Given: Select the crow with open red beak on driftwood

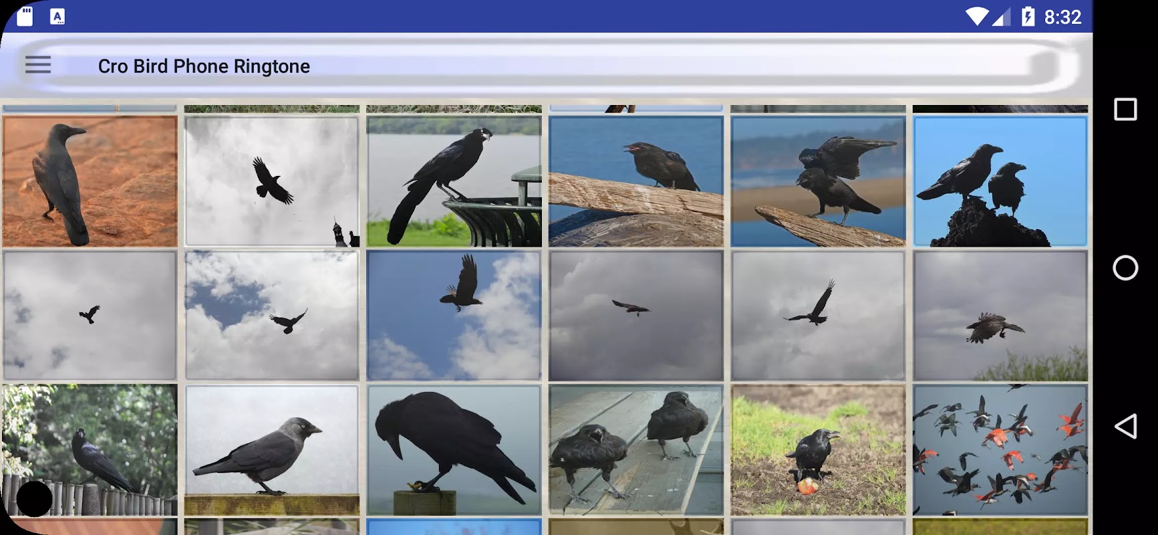Looking at the screenshot, I should pyautogui.click(x=636, y=181).
